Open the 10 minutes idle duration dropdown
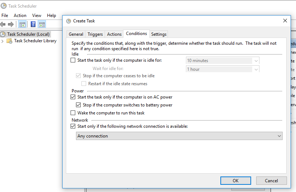 click(223, 61)
